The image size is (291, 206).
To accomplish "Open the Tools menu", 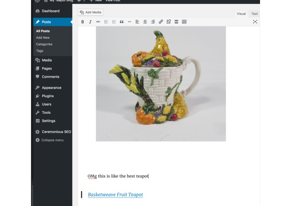I will coord(53,113).
